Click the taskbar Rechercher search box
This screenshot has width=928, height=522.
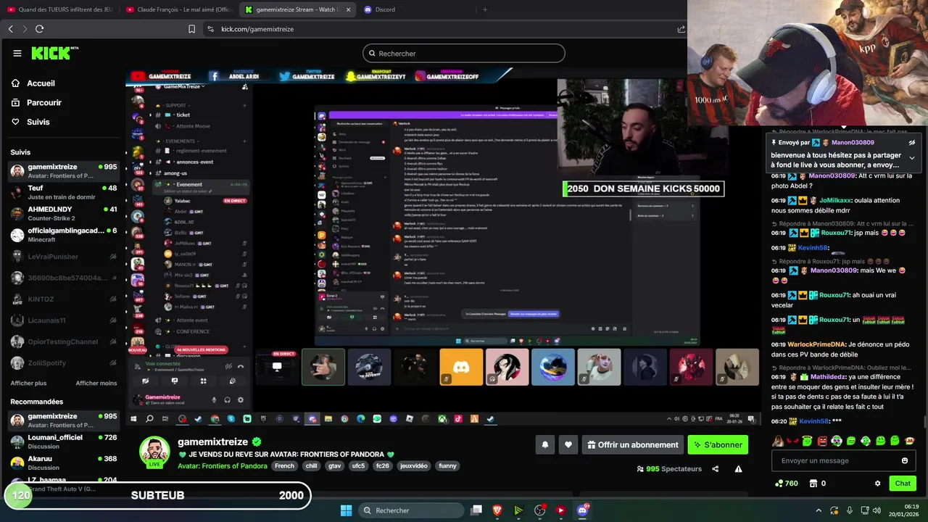[412, 510]
